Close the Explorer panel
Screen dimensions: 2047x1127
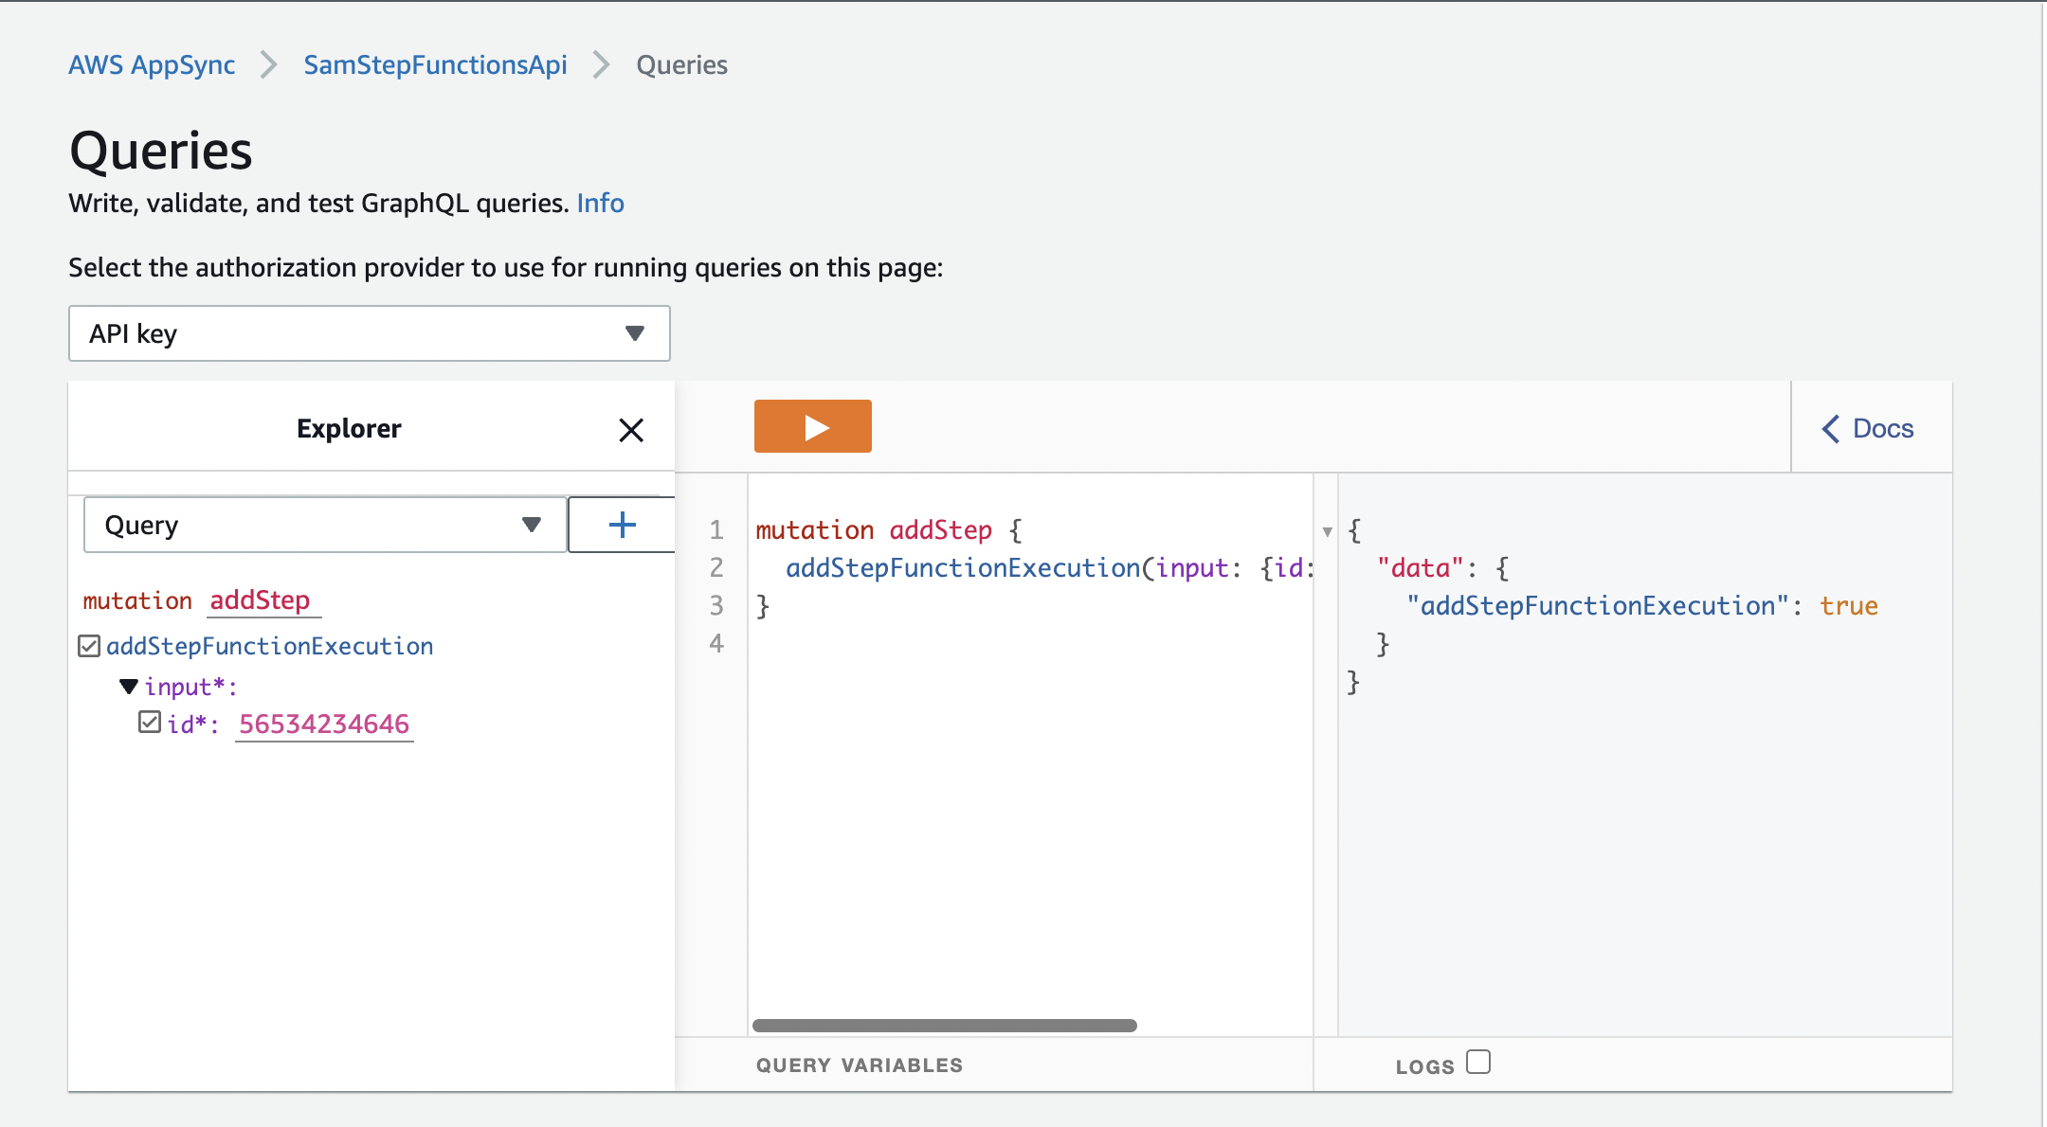(x=631, y=430)
